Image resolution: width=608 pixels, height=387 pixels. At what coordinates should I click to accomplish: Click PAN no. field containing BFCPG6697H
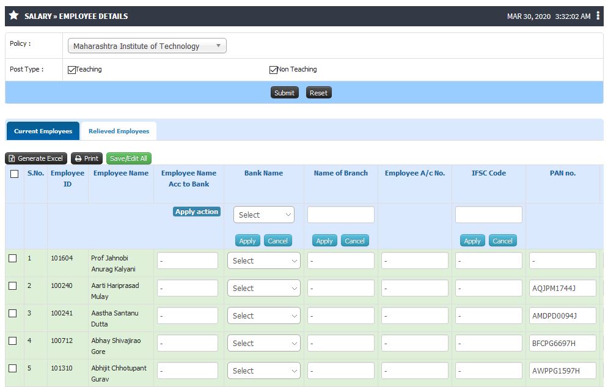tap(563, 343)
